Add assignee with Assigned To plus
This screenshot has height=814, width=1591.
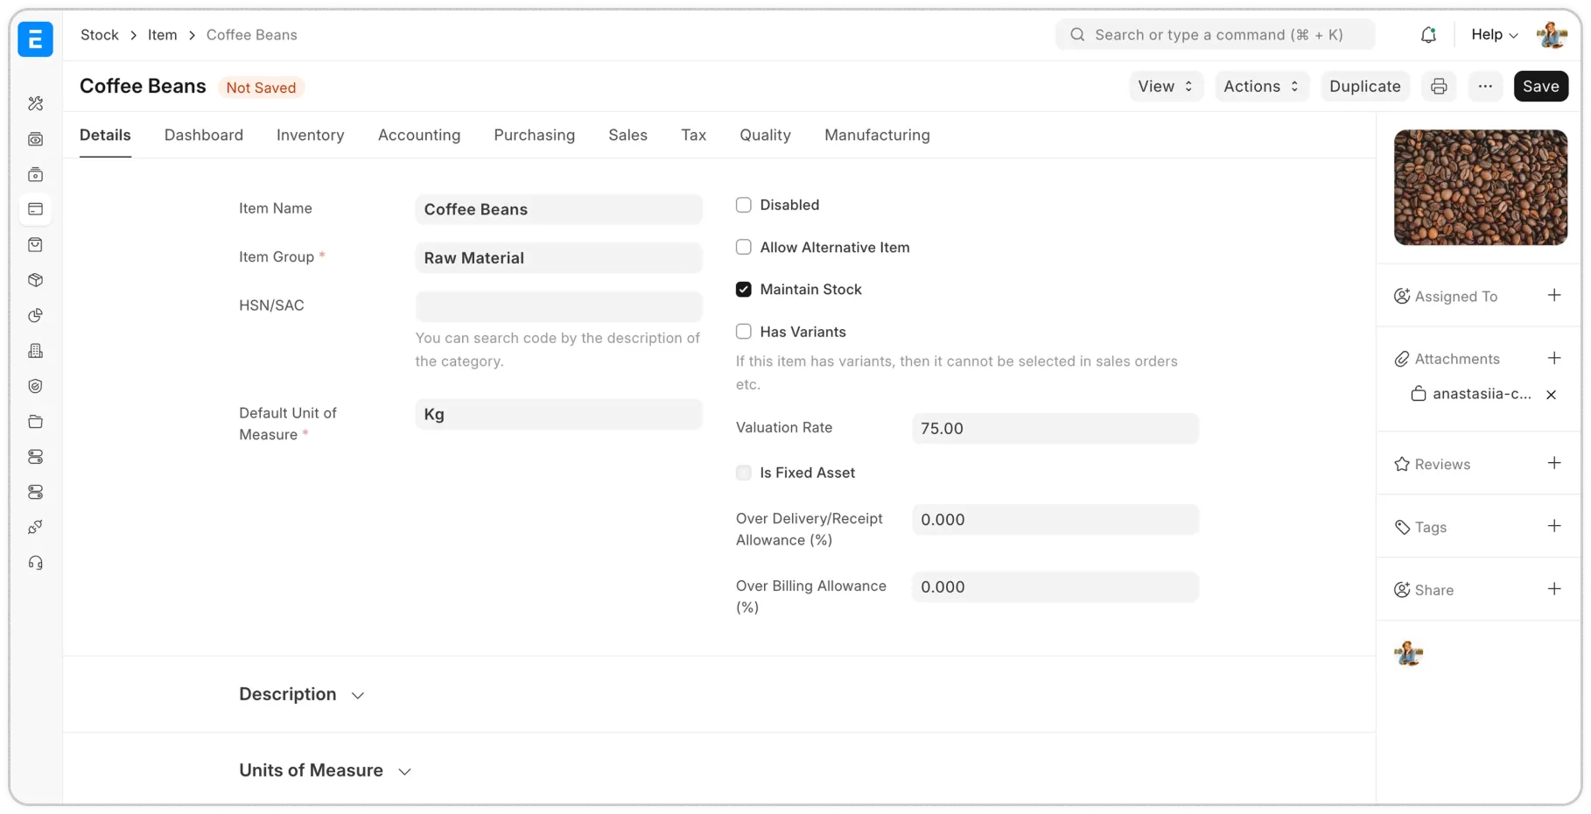pyautogui.click(x=1554, y=295)
